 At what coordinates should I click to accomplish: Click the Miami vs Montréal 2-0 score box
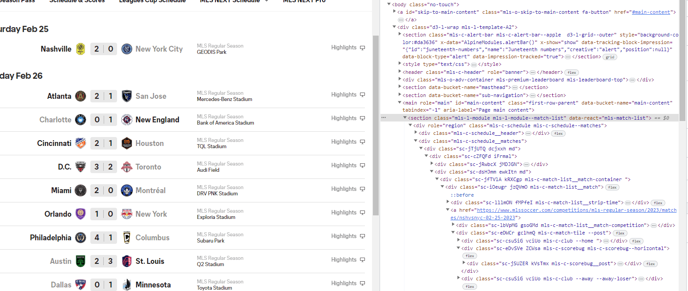tap(104, 190)
